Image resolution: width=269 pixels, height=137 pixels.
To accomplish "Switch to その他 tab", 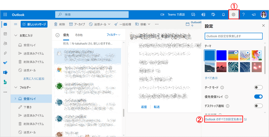I will pos(79,35).
